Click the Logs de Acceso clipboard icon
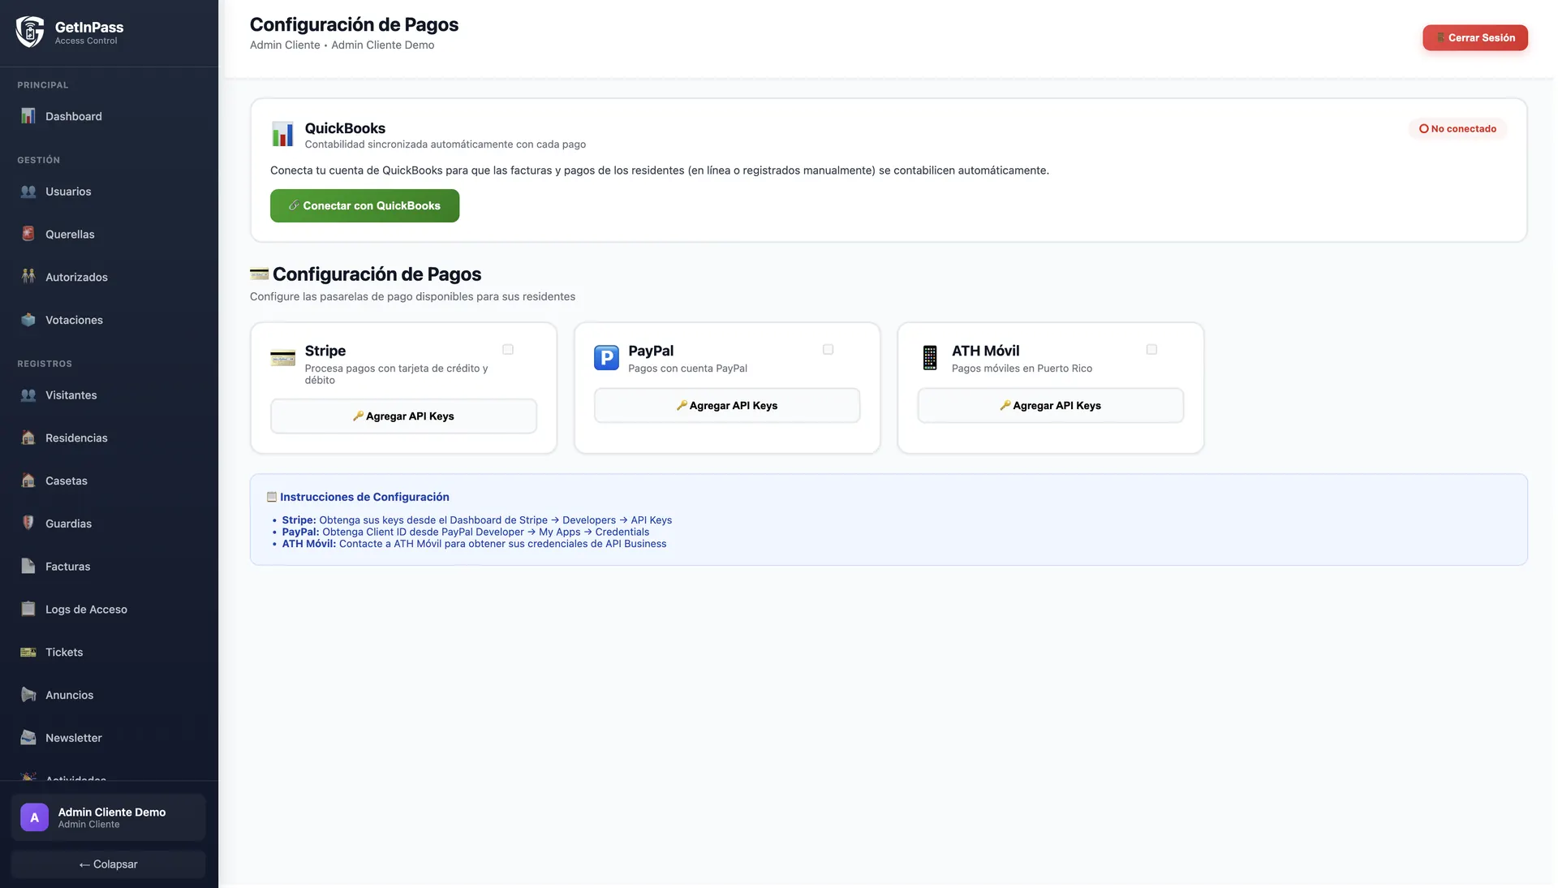This screenshot has height=888, width=1558. (x=28, y=609)
